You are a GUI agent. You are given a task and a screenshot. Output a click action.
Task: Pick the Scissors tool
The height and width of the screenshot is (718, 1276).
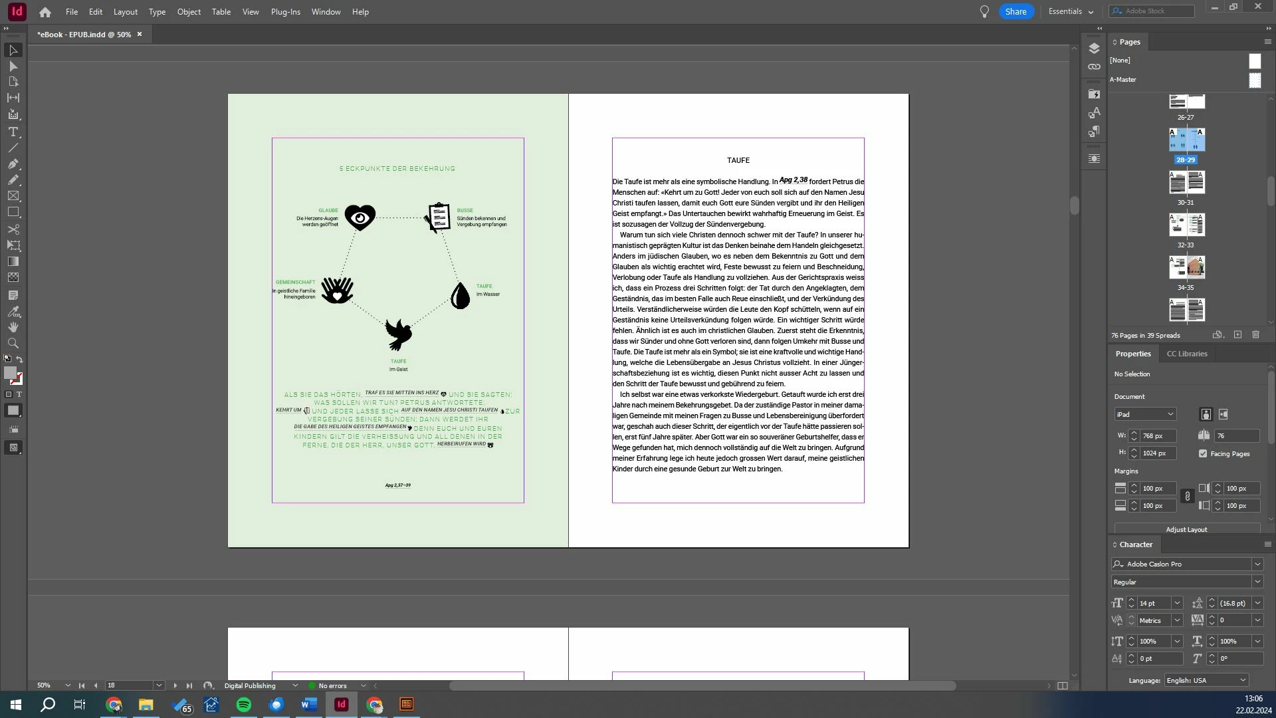coord(13,229)
